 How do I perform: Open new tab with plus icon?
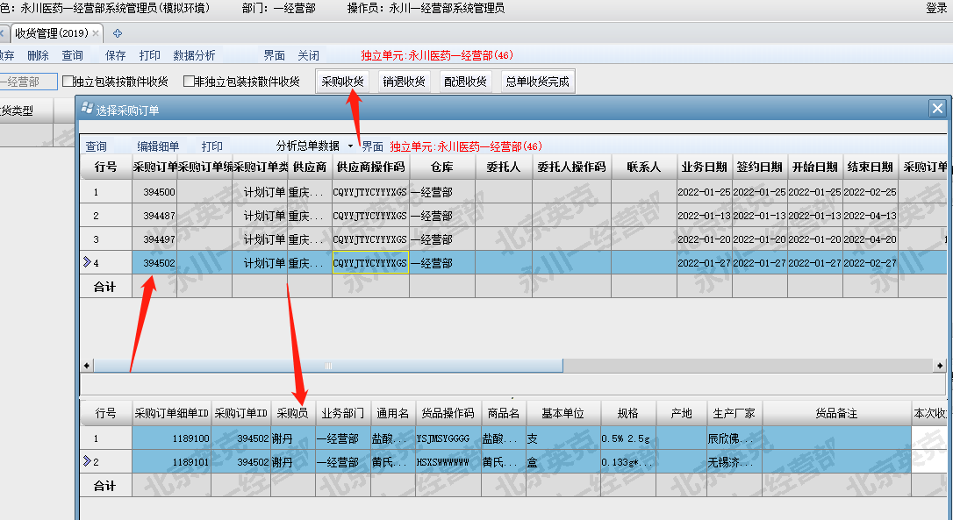(118, 33)
